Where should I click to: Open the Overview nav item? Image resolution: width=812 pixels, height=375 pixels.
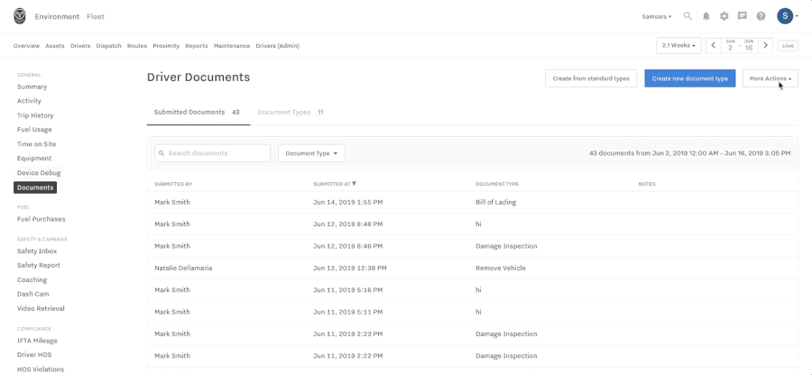coord(26,45)
